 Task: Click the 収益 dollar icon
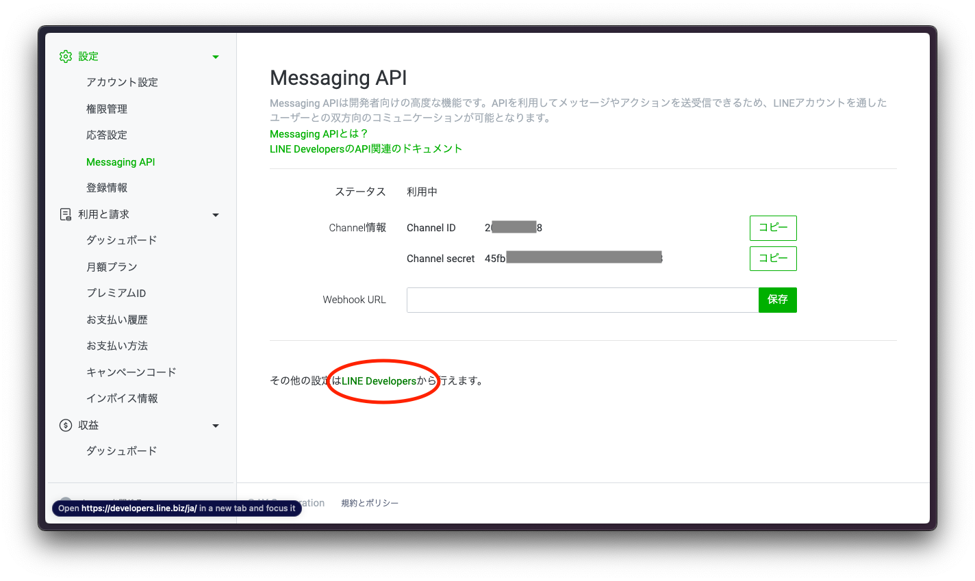click(66, 425)
